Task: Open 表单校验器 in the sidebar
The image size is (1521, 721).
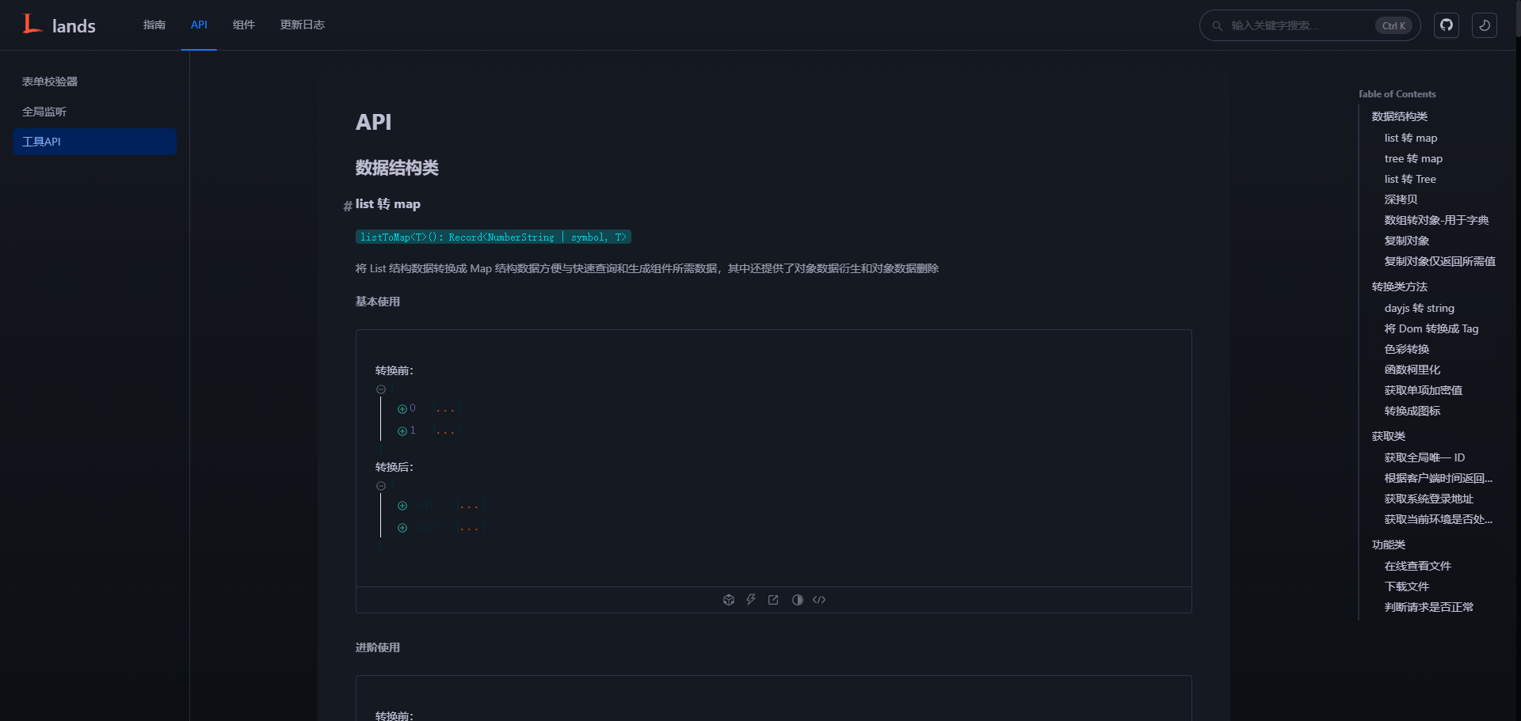Action: click(94, 82)
